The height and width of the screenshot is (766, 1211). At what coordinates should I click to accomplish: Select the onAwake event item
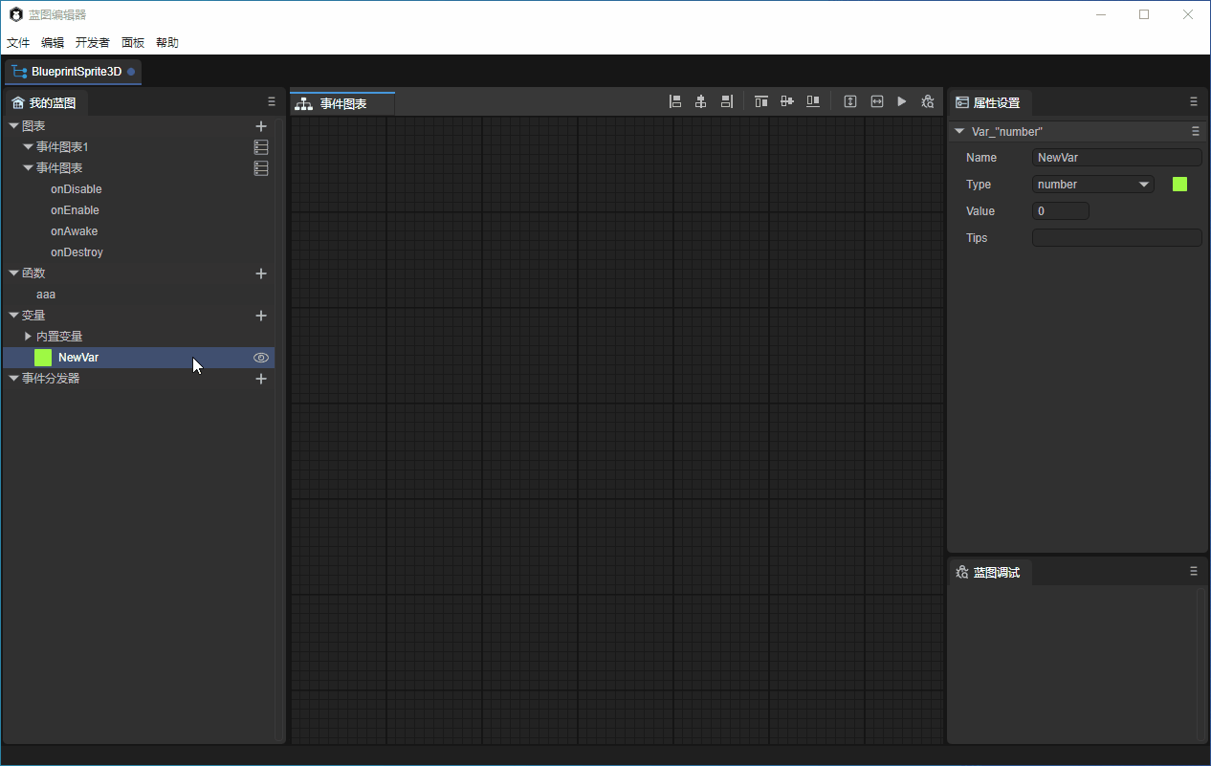click(x=74, y=231)
